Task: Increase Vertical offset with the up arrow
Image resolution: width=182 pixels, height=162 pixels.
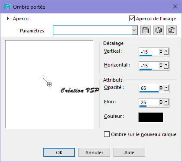Action: pos(161,50)
